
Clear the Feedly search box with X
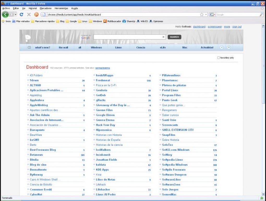coord(163,37)
